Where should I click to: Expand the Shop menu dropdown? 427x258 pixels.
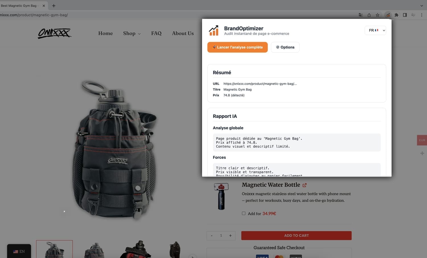click(x=132, y=33)
